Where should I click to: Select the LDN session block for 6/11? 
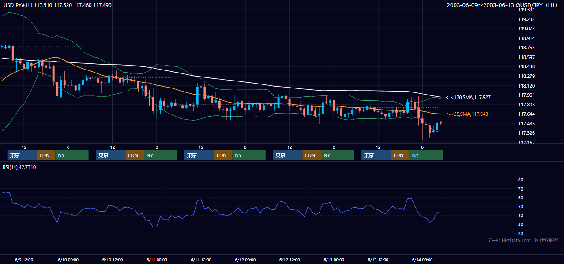point(223,155)
